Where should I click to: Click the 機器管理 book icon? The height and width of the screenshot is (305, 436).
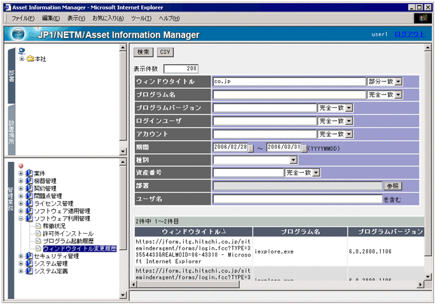click(x=29, y=181)
